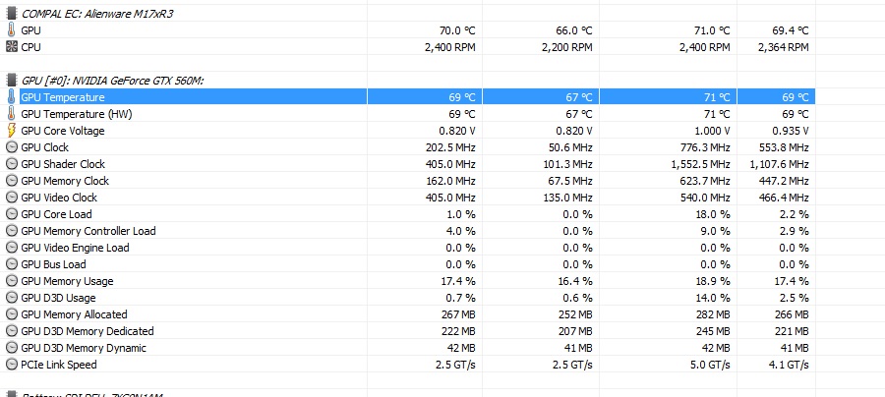Image resolution: width=885 pixels, height=397 pixels.
Task: Click the thermometer icon beside GPU Temperature (HW)
Action: click(x=11, y=114)
